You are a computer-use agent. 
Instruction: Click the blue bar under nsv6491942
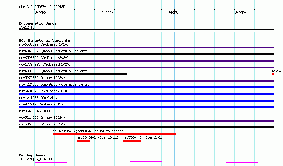coord(146,94)
